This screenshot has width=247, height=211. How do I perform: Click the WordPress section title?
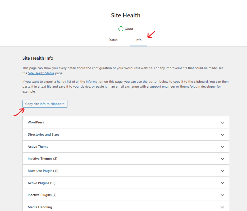pos(36,122)
